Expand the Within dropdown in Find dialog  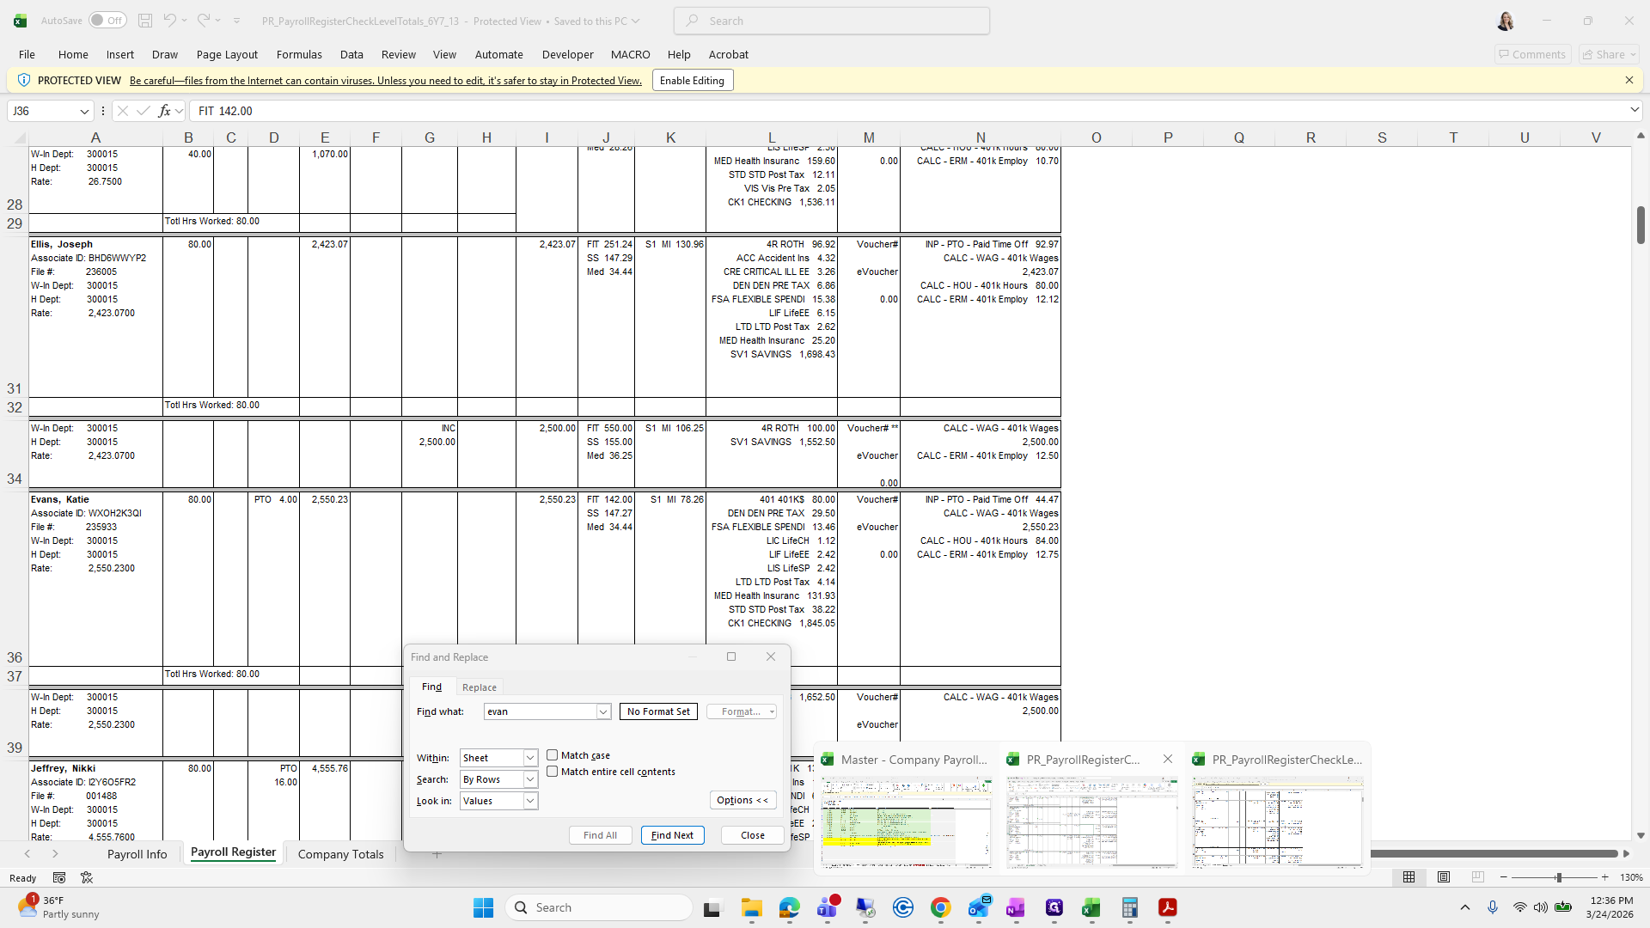pyautogui.click(x=530, y=758)
